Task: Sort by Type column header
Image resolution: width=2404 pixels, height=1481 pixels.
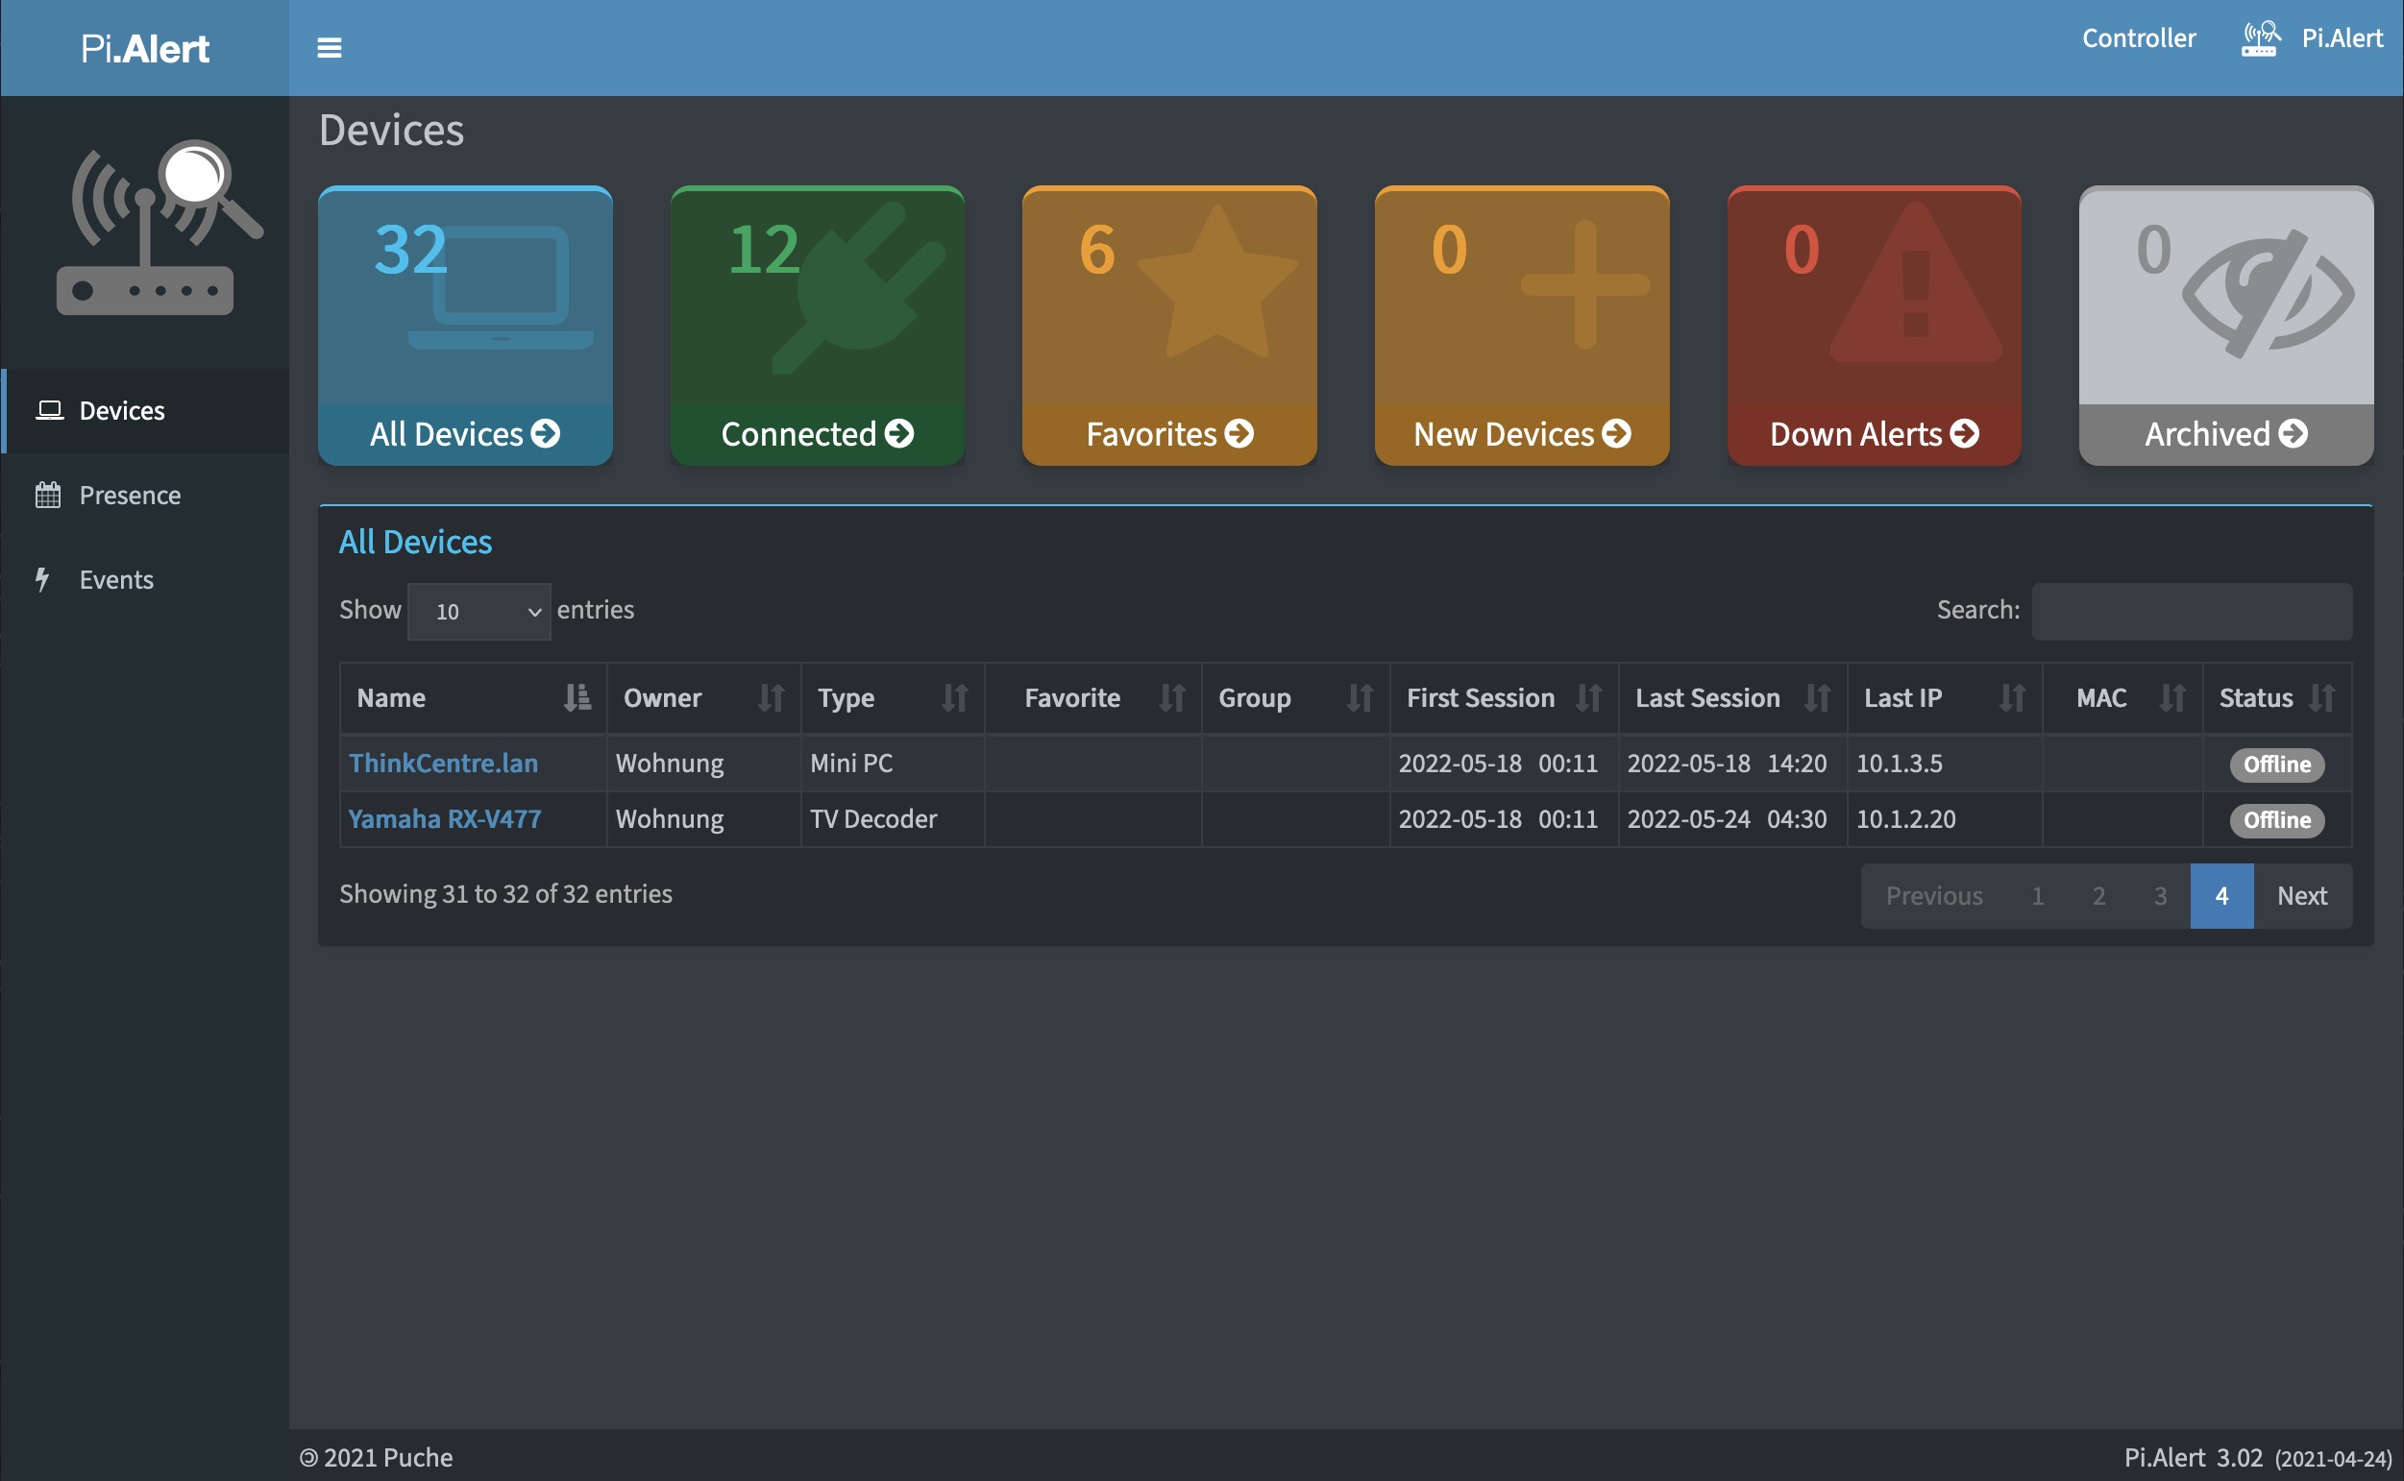Action: (x=846, y=697)
